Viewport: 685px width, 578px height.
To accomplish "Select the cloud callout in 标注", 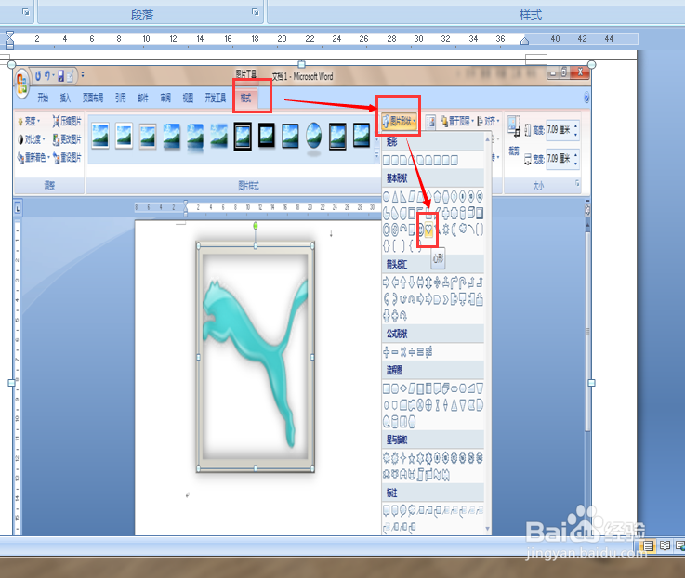I will (412, 510).
